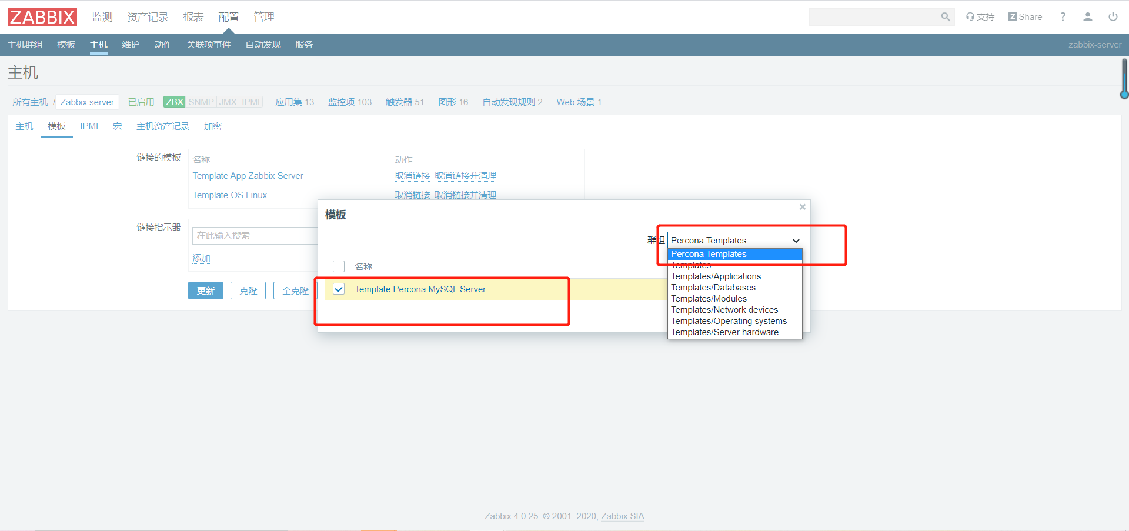
Task: Switch to the 主机 form tab
Action: (24, 126)
